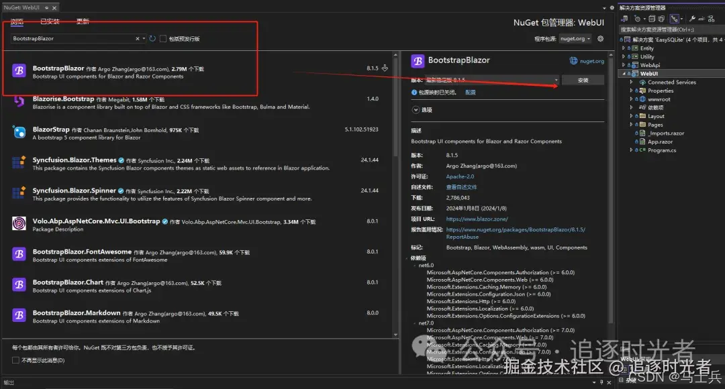Select the BlazorStrap package row title

pyautogui.click(x=51, y=129)
